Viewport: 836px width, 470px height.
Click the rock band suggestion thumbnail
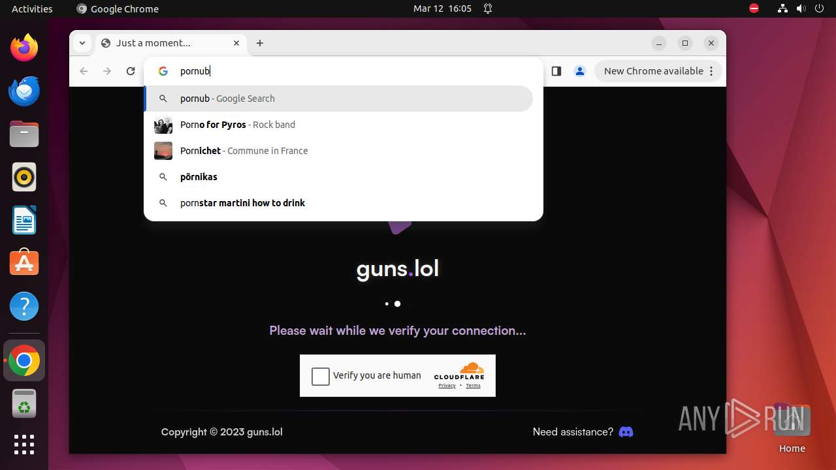click(x=163, y=125)
